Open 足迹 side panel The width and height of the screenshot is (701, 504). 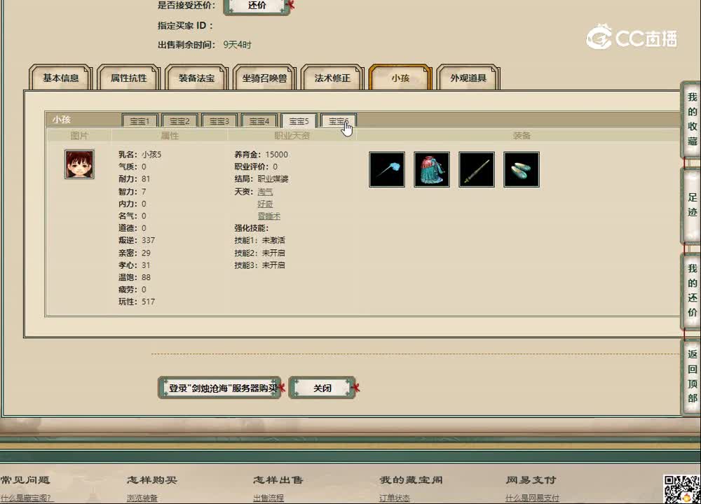coord(692,205)
